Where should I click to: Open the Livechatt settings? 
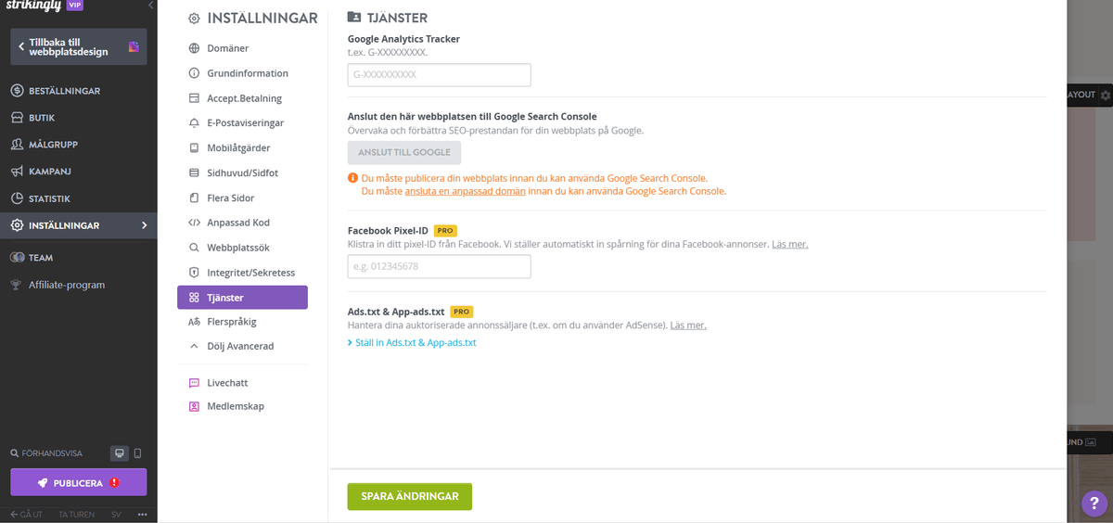(226, 382)
